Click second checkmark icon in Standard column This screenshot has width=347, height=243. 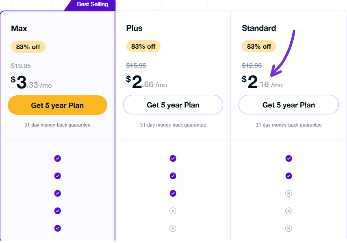point(288,176)
